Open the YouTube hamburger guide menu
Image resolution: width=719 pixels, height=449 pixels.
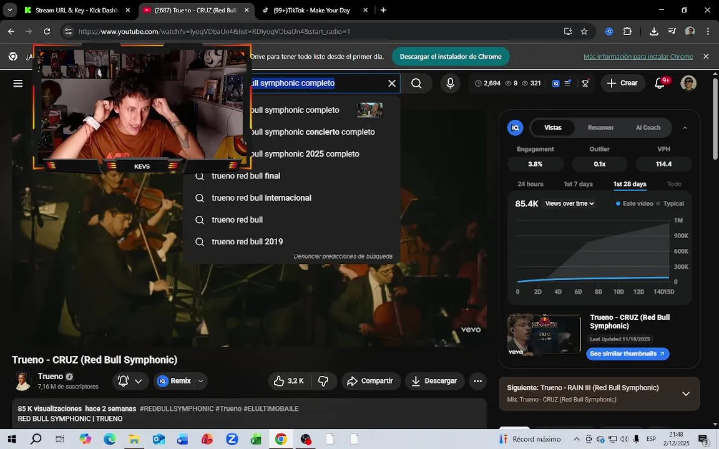(18, 84)
